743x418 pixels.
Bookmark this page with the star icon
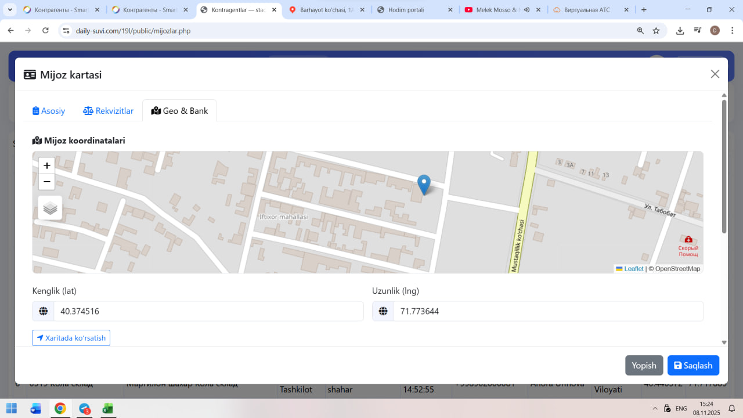[x=656, y=31]
